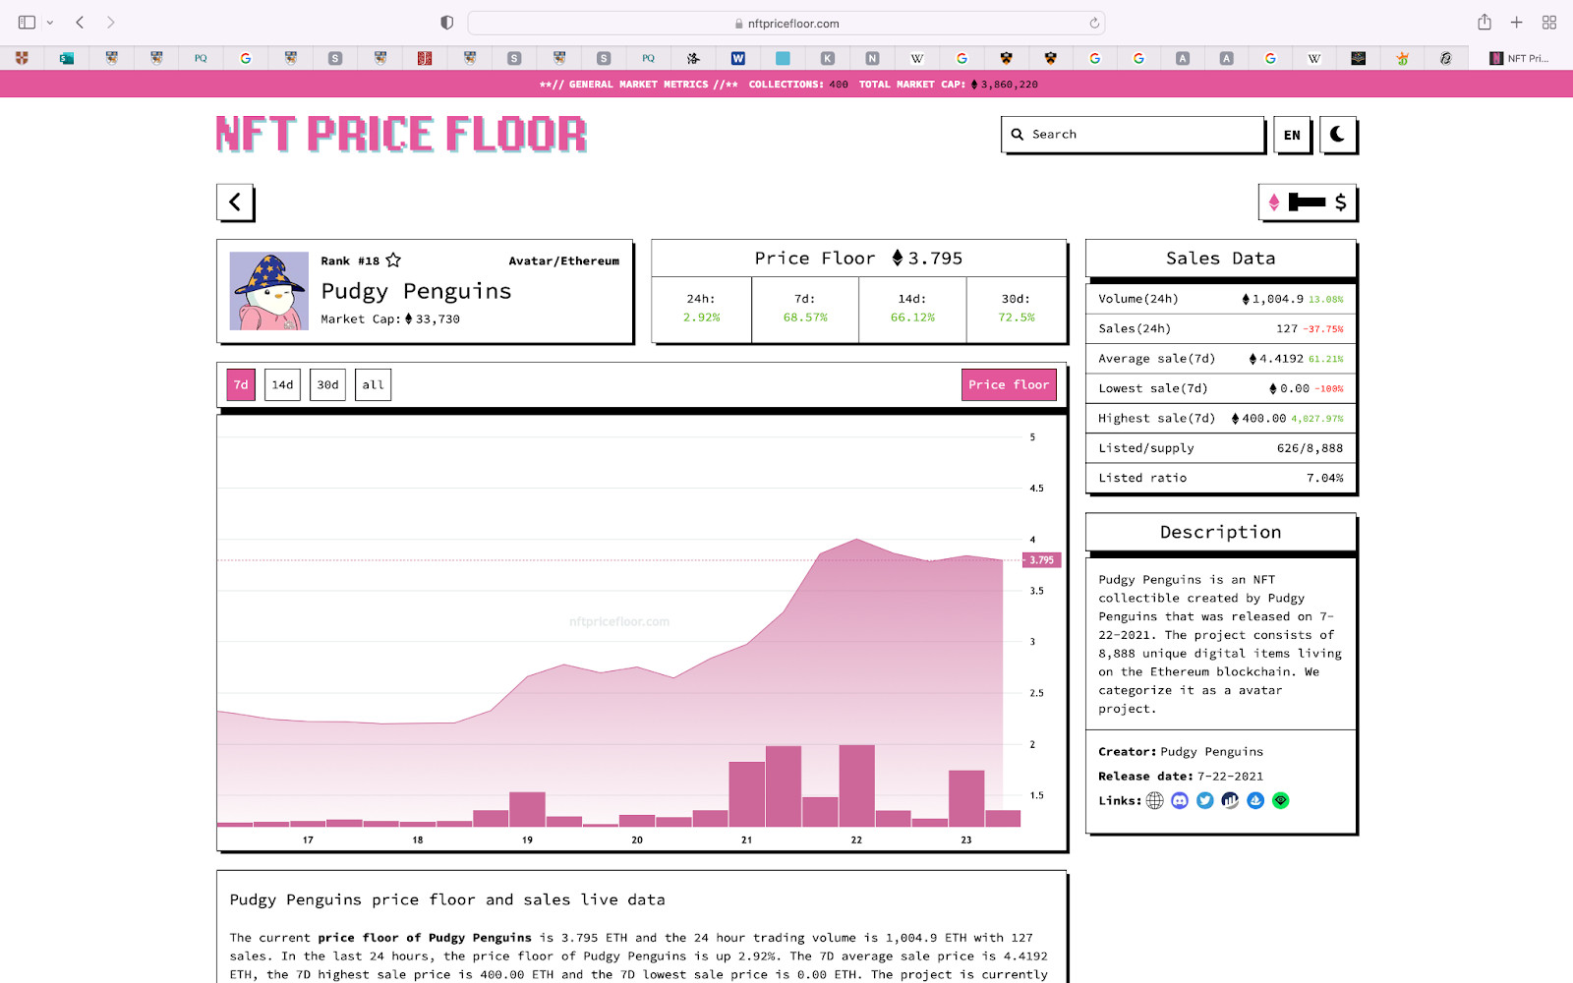This screenshot has width=1573, height=983.
Task: Select the 14d chart range
Action: point(282,385)
